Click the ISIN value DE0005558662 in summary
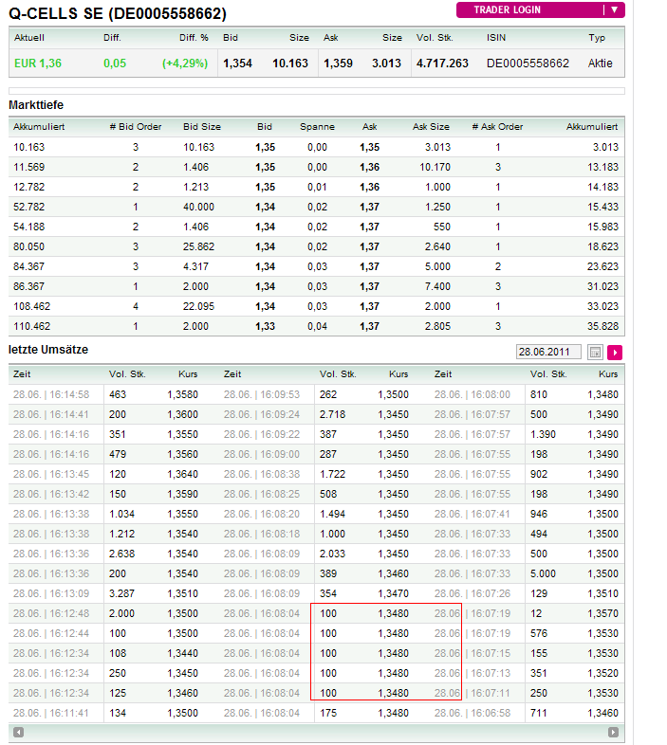 point(528,64)
